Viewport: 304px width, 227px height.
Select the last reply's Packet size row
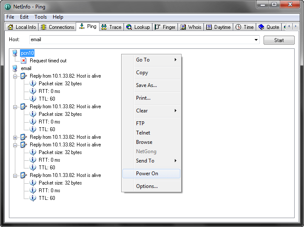60,183
